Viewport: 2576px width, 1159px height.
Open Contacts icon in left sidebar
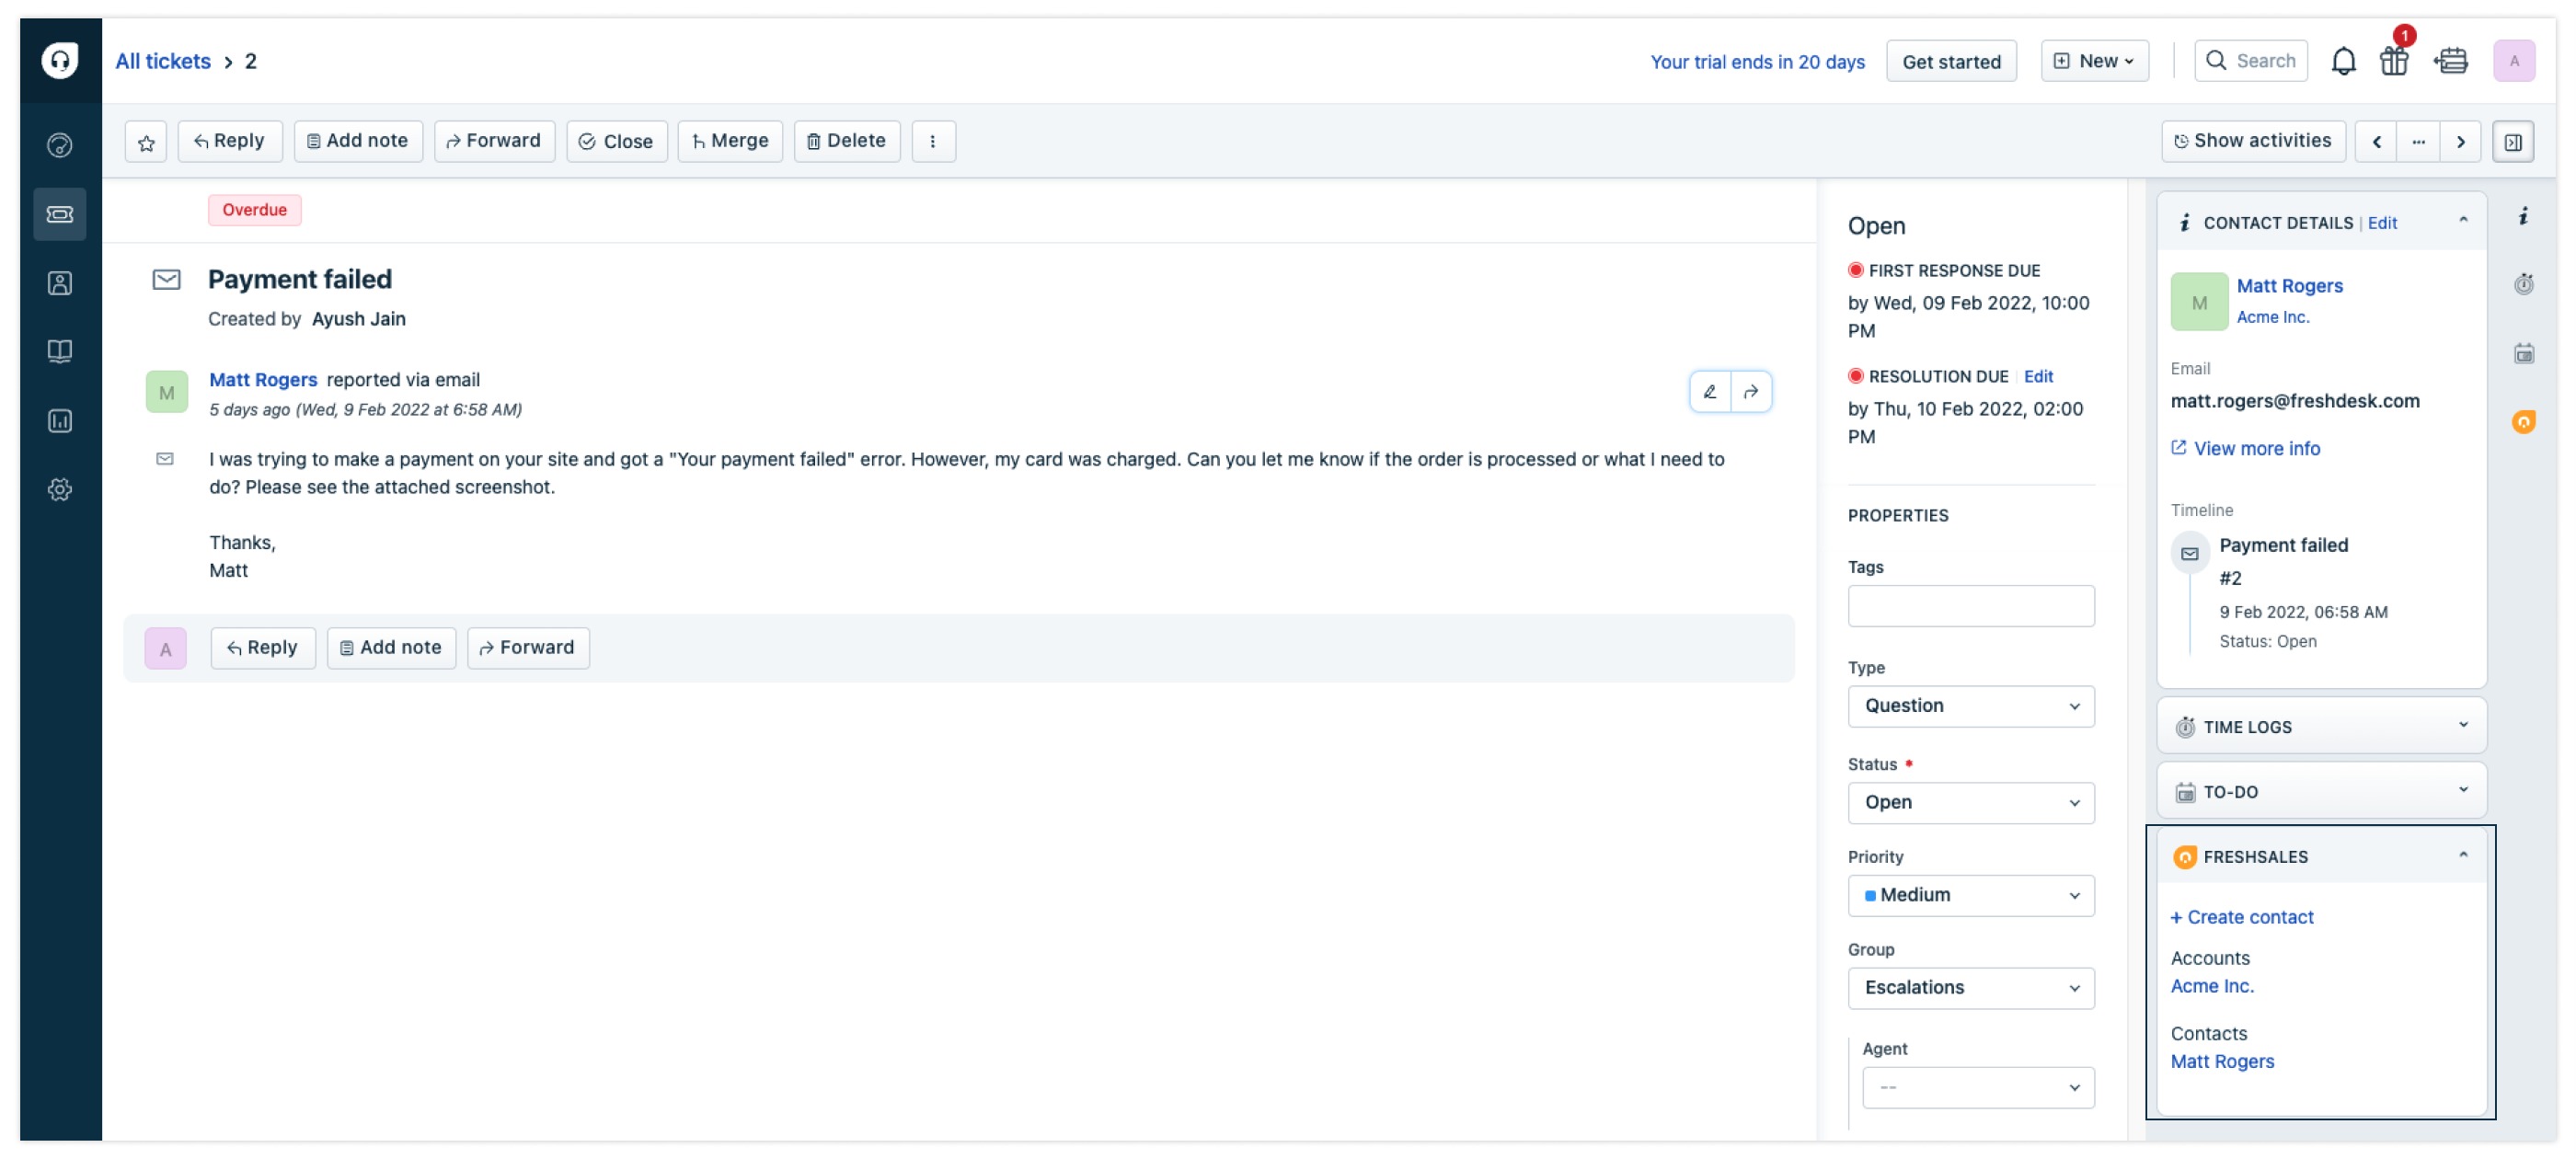click(x=60, y=283)
